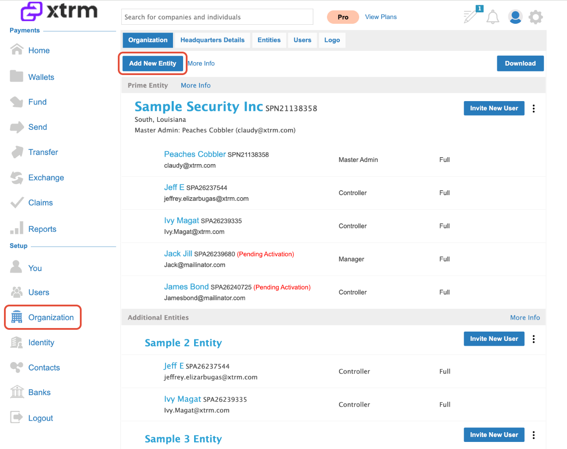Open the Sample 3 Entity name link
Screen dimensions: 567x449
click(183, 439)
